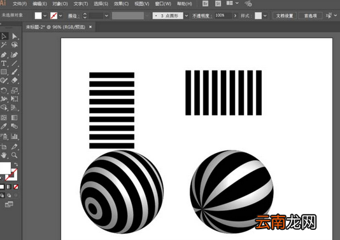
Task: Change screen mode at toolbar bottom
Action: pos(9,204)
